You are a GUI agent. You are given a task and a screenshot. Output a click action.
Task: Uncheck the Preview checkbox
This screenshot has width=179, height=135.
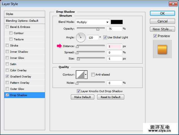[155, 36]
